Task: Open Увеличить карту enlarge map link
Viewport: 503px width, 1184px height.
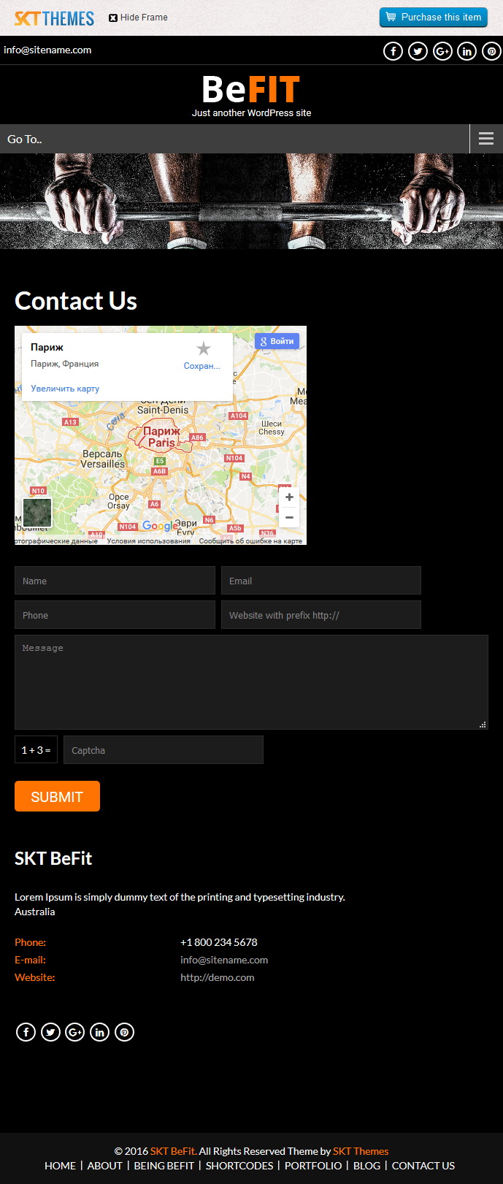Action: pyautogui.click(x=65, y=389)
